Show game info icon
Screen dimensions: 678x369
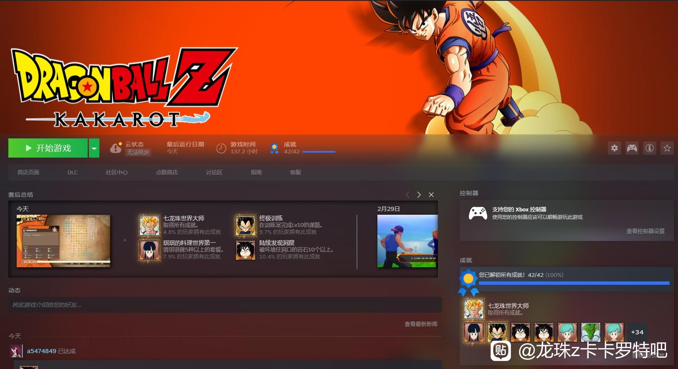[650, 148]
